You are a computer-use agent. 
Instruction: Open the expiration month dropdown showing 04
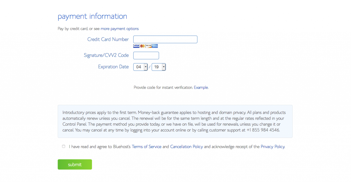coord(140,67)
